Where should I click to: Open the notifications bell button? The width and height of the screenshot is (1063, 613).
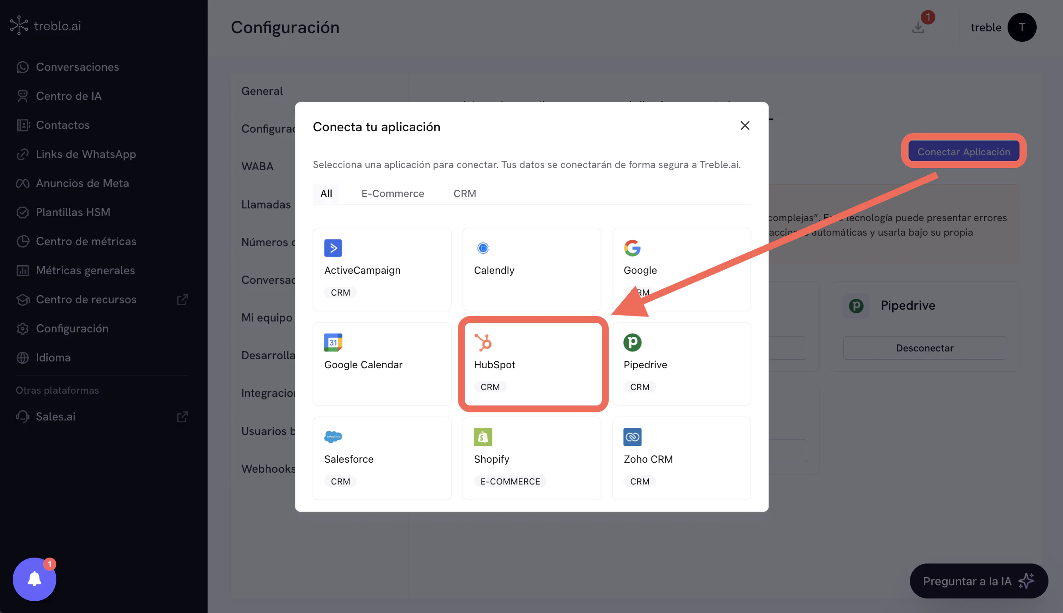pyautogui.click(x=34, y=579)
